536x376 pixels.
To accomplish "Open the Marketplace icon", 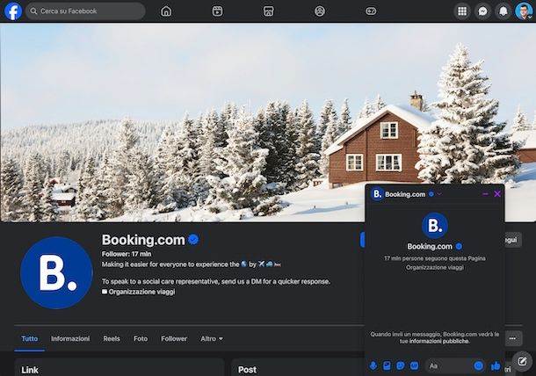I will pyautogui.click(x=268, y=11).
